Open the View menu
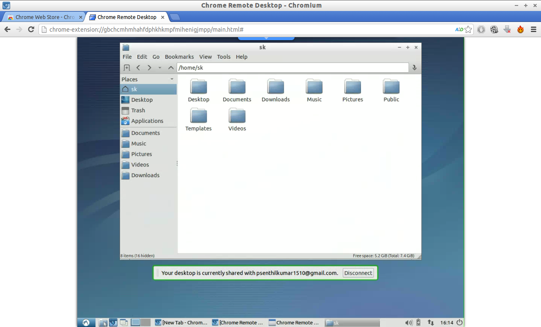This screenshot has width=541, height=327. 205,57
